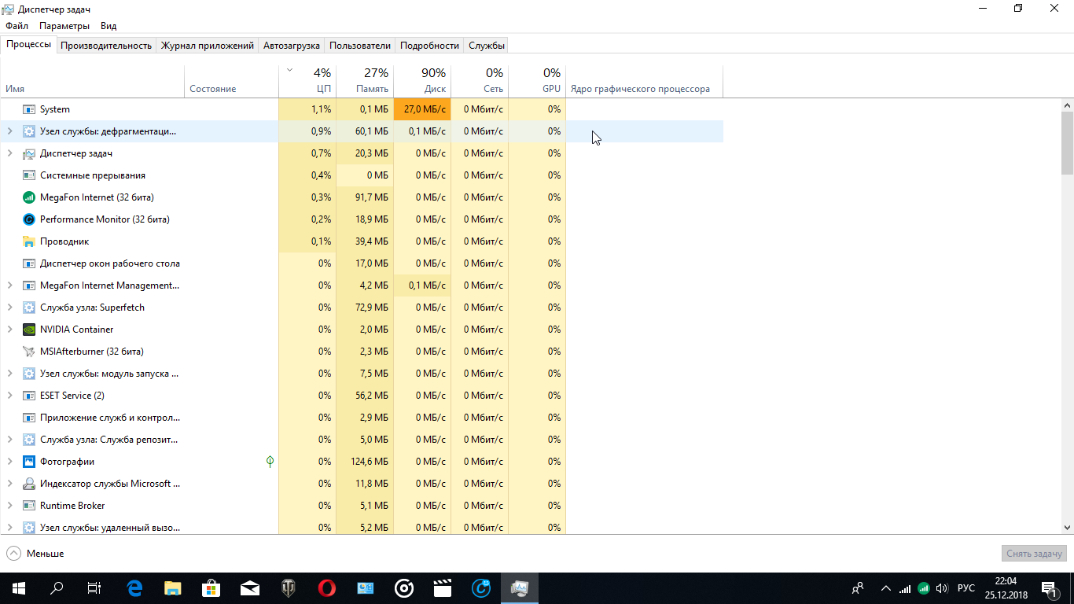Click the РУС input language indicator
The width and height of the screenshot is (1074, 604).
pos(966,588)
